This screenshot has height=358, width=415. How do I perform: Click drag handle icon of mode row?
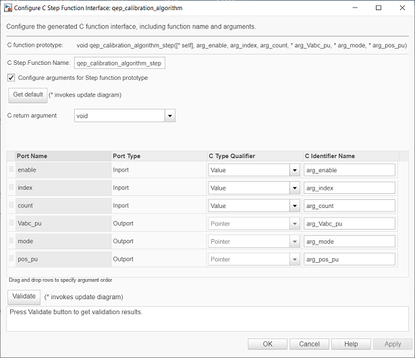coord(11,240)
